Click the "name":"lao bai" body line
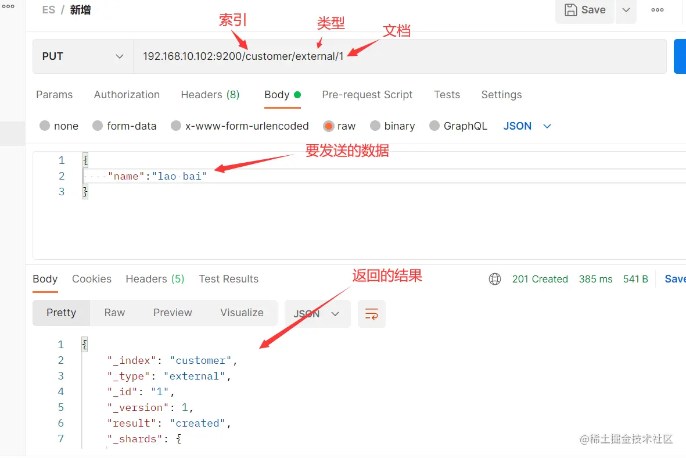The height and width of the screenshot is (458, 686). [157, 176]
